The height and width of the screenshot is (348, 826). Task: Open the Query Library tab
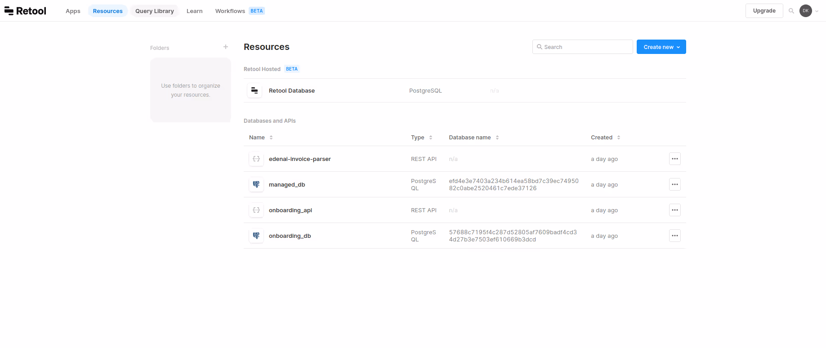pyautogui.click(x=155, y=11)
